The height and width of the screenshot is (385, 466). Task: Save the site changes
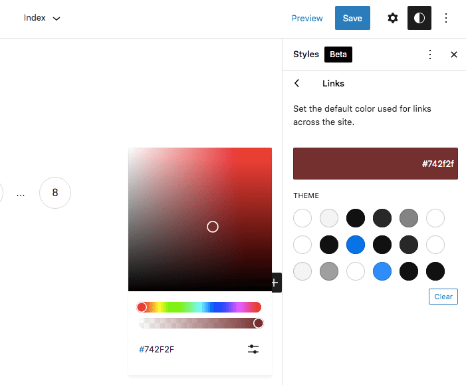pos(352,18)
